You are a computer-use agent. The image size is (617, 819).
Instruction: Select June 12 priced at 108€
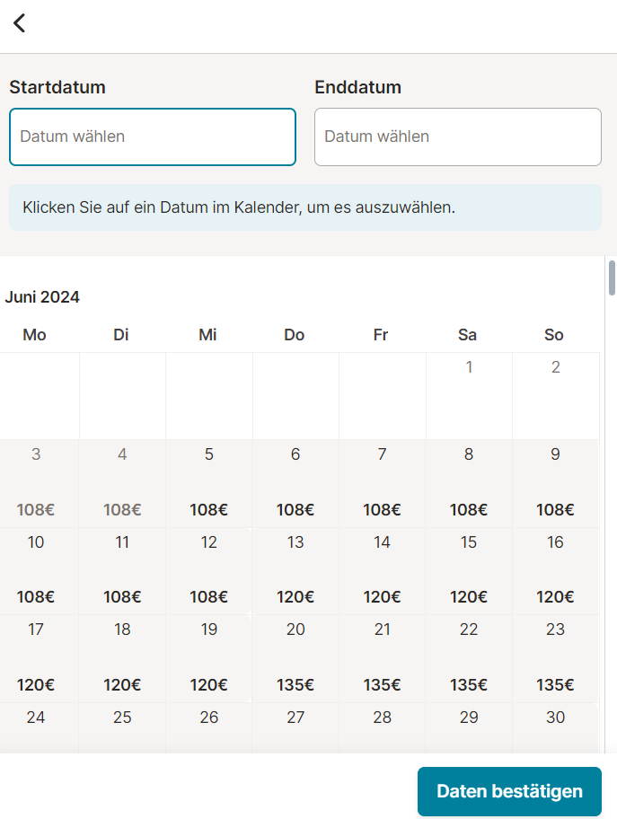[x=209, y=571]
